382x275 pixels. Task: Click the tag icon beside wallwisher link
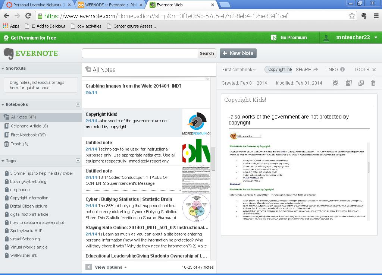[x=7, y=255]
